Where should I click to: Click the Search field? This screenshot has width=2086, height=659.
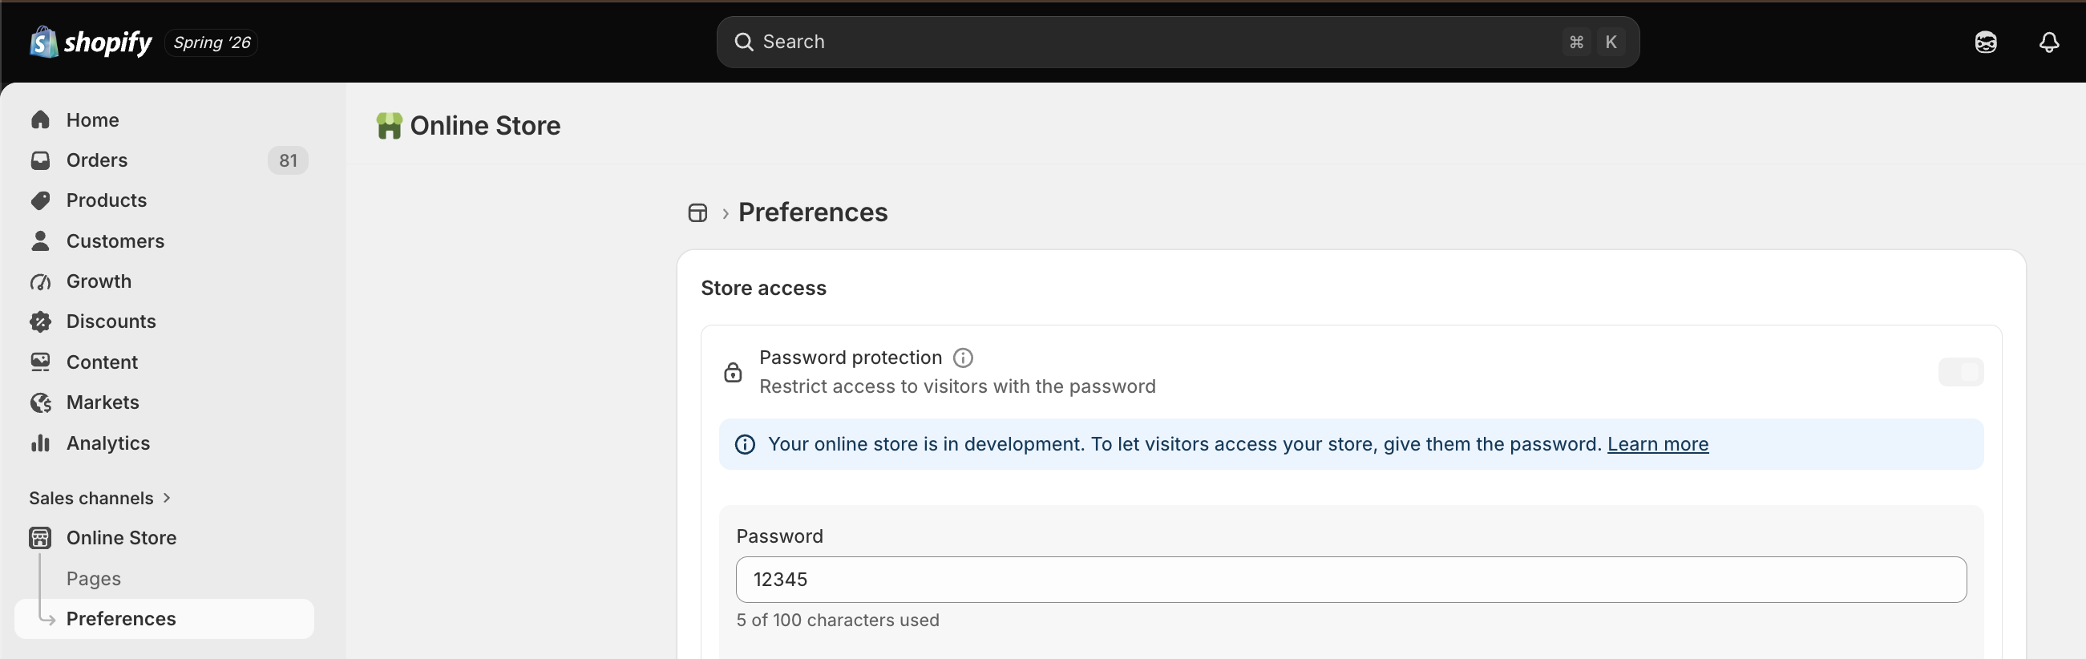[x=1178, y=42]
